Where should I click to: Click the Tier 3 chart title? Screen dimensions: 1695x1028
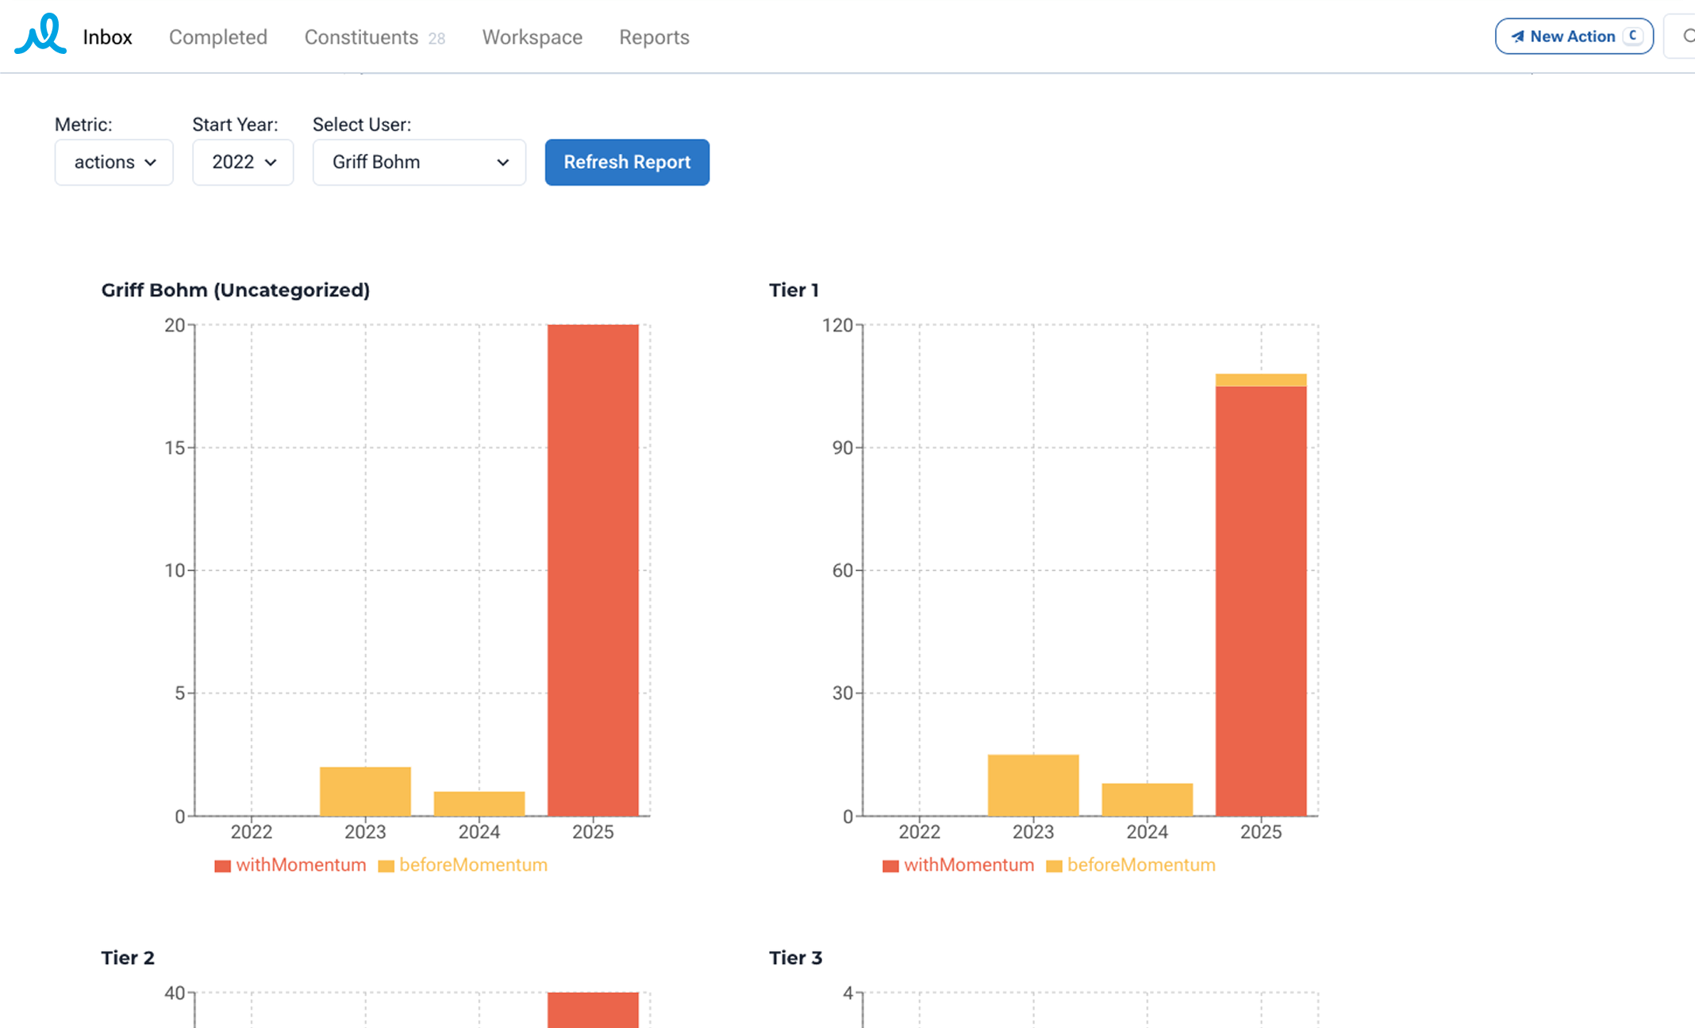pyautogui.click(x=796, y=958)
